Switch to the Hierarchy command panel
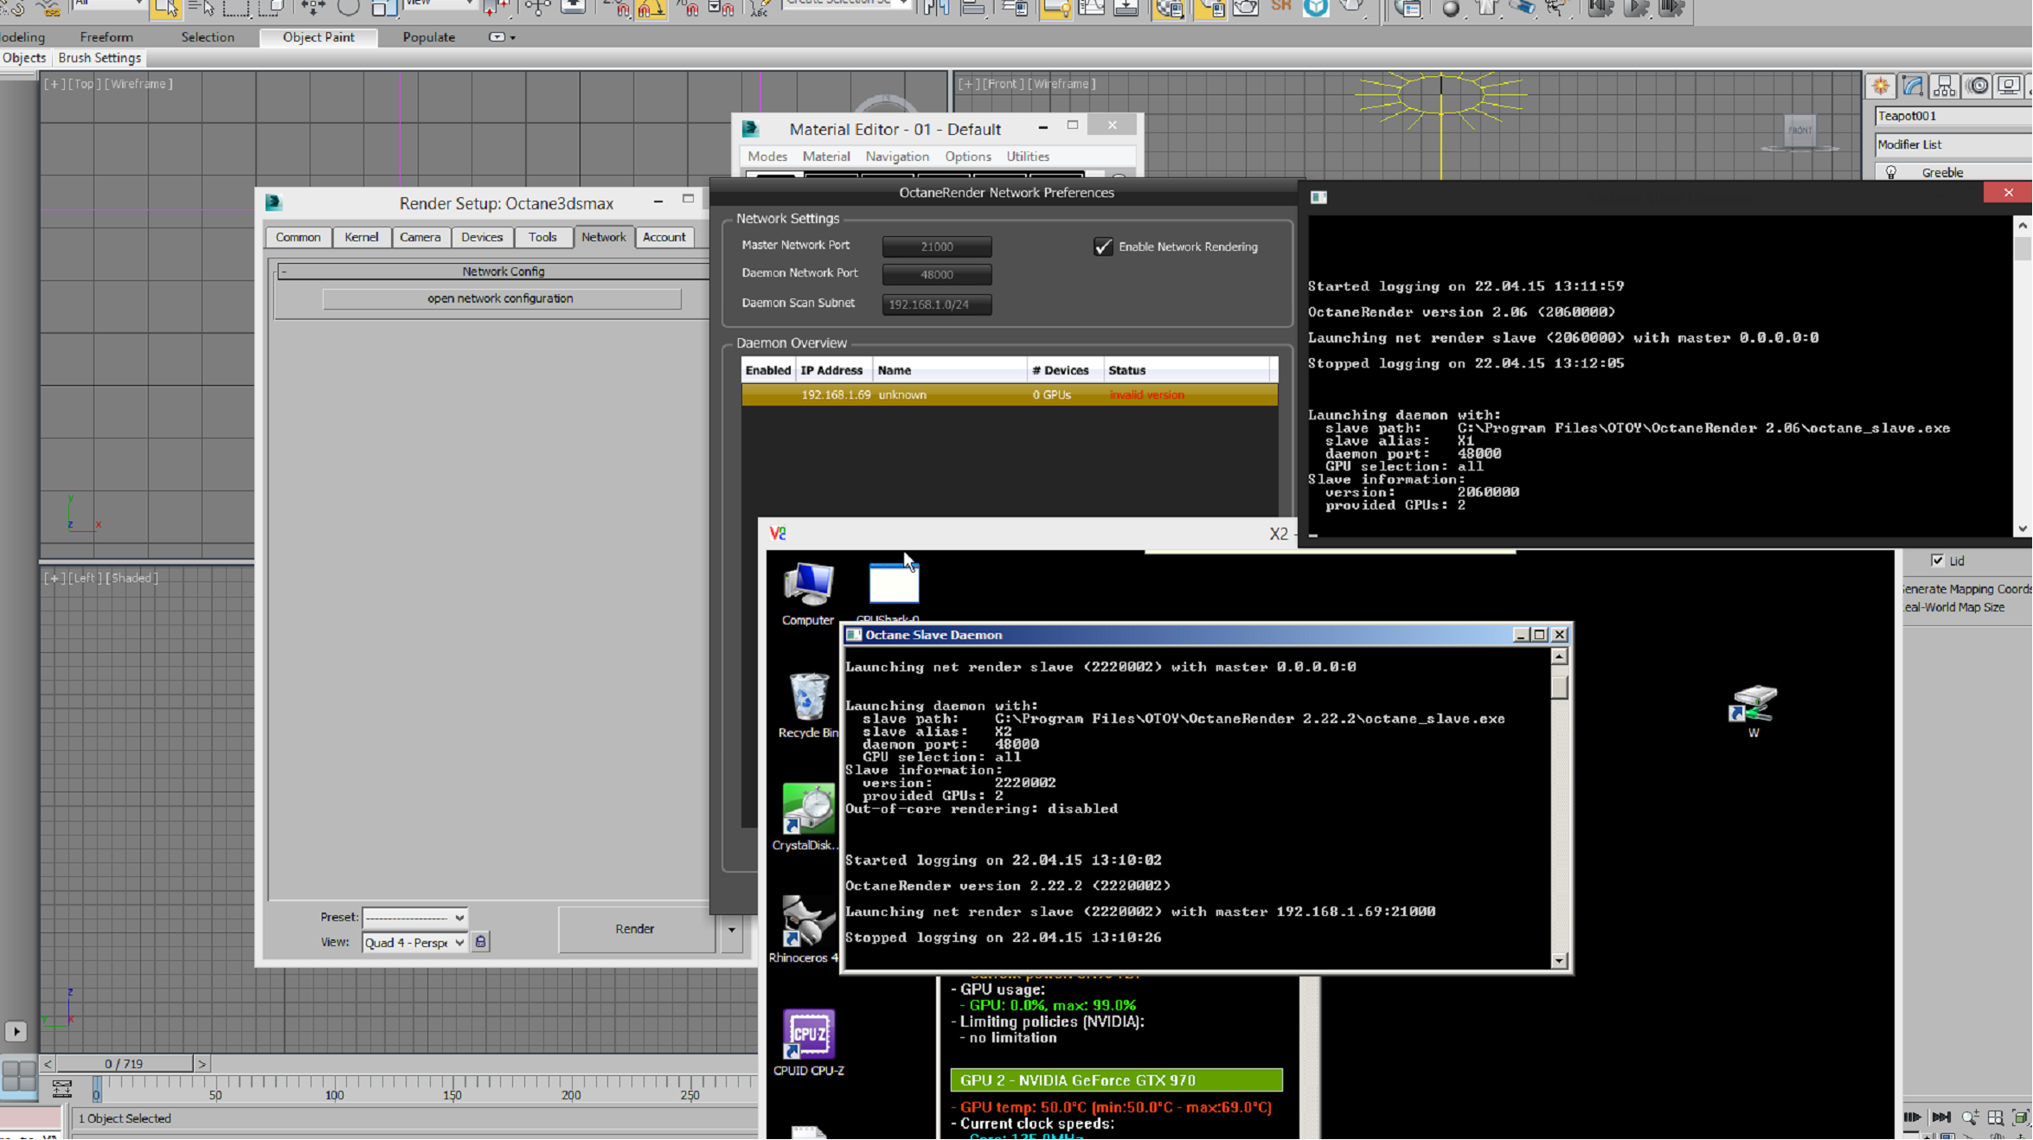Screen dimensions: 2033x1140 [1945, 86]
